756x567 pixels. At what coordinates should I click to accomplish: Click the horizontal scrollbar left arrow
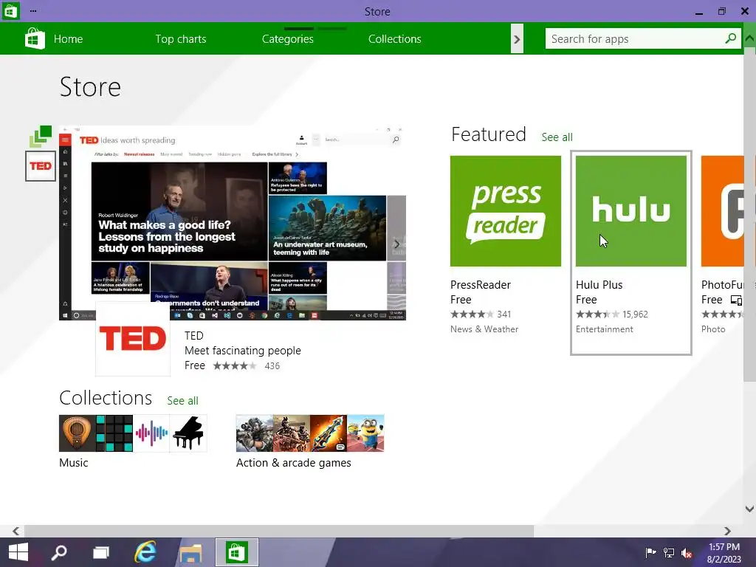[x=16, y=531]
